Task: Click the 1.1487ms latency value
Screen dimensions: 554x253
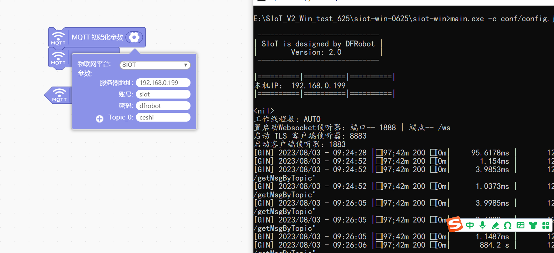Action: [x=492, y=237]
